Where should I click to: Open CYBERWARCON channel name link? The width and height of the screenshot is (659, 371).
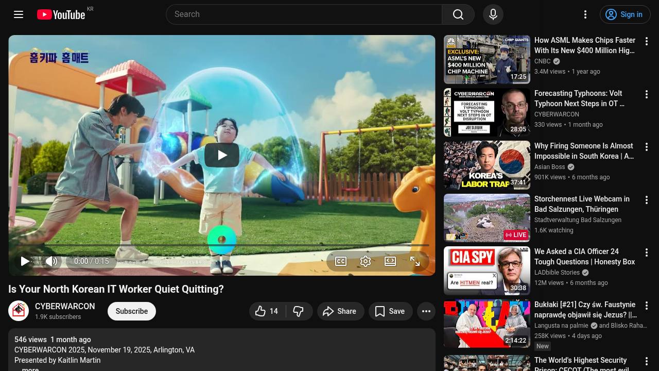point(65,306)
